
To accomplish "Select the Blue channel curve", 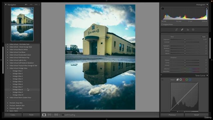I will (x=190, y=80).
